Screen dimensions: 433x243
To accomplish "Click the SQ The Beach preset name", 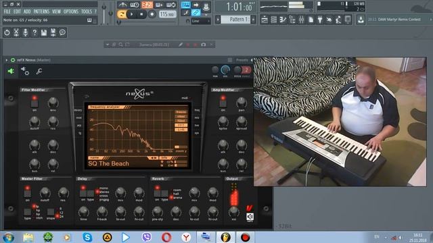I will 108,163.
